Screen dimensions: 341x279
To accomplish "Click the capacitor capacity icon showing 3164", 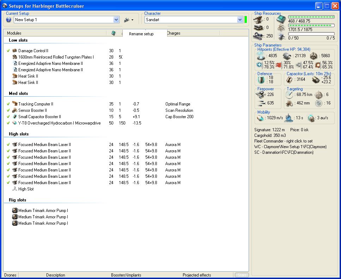I will click(x=289, y=80).
